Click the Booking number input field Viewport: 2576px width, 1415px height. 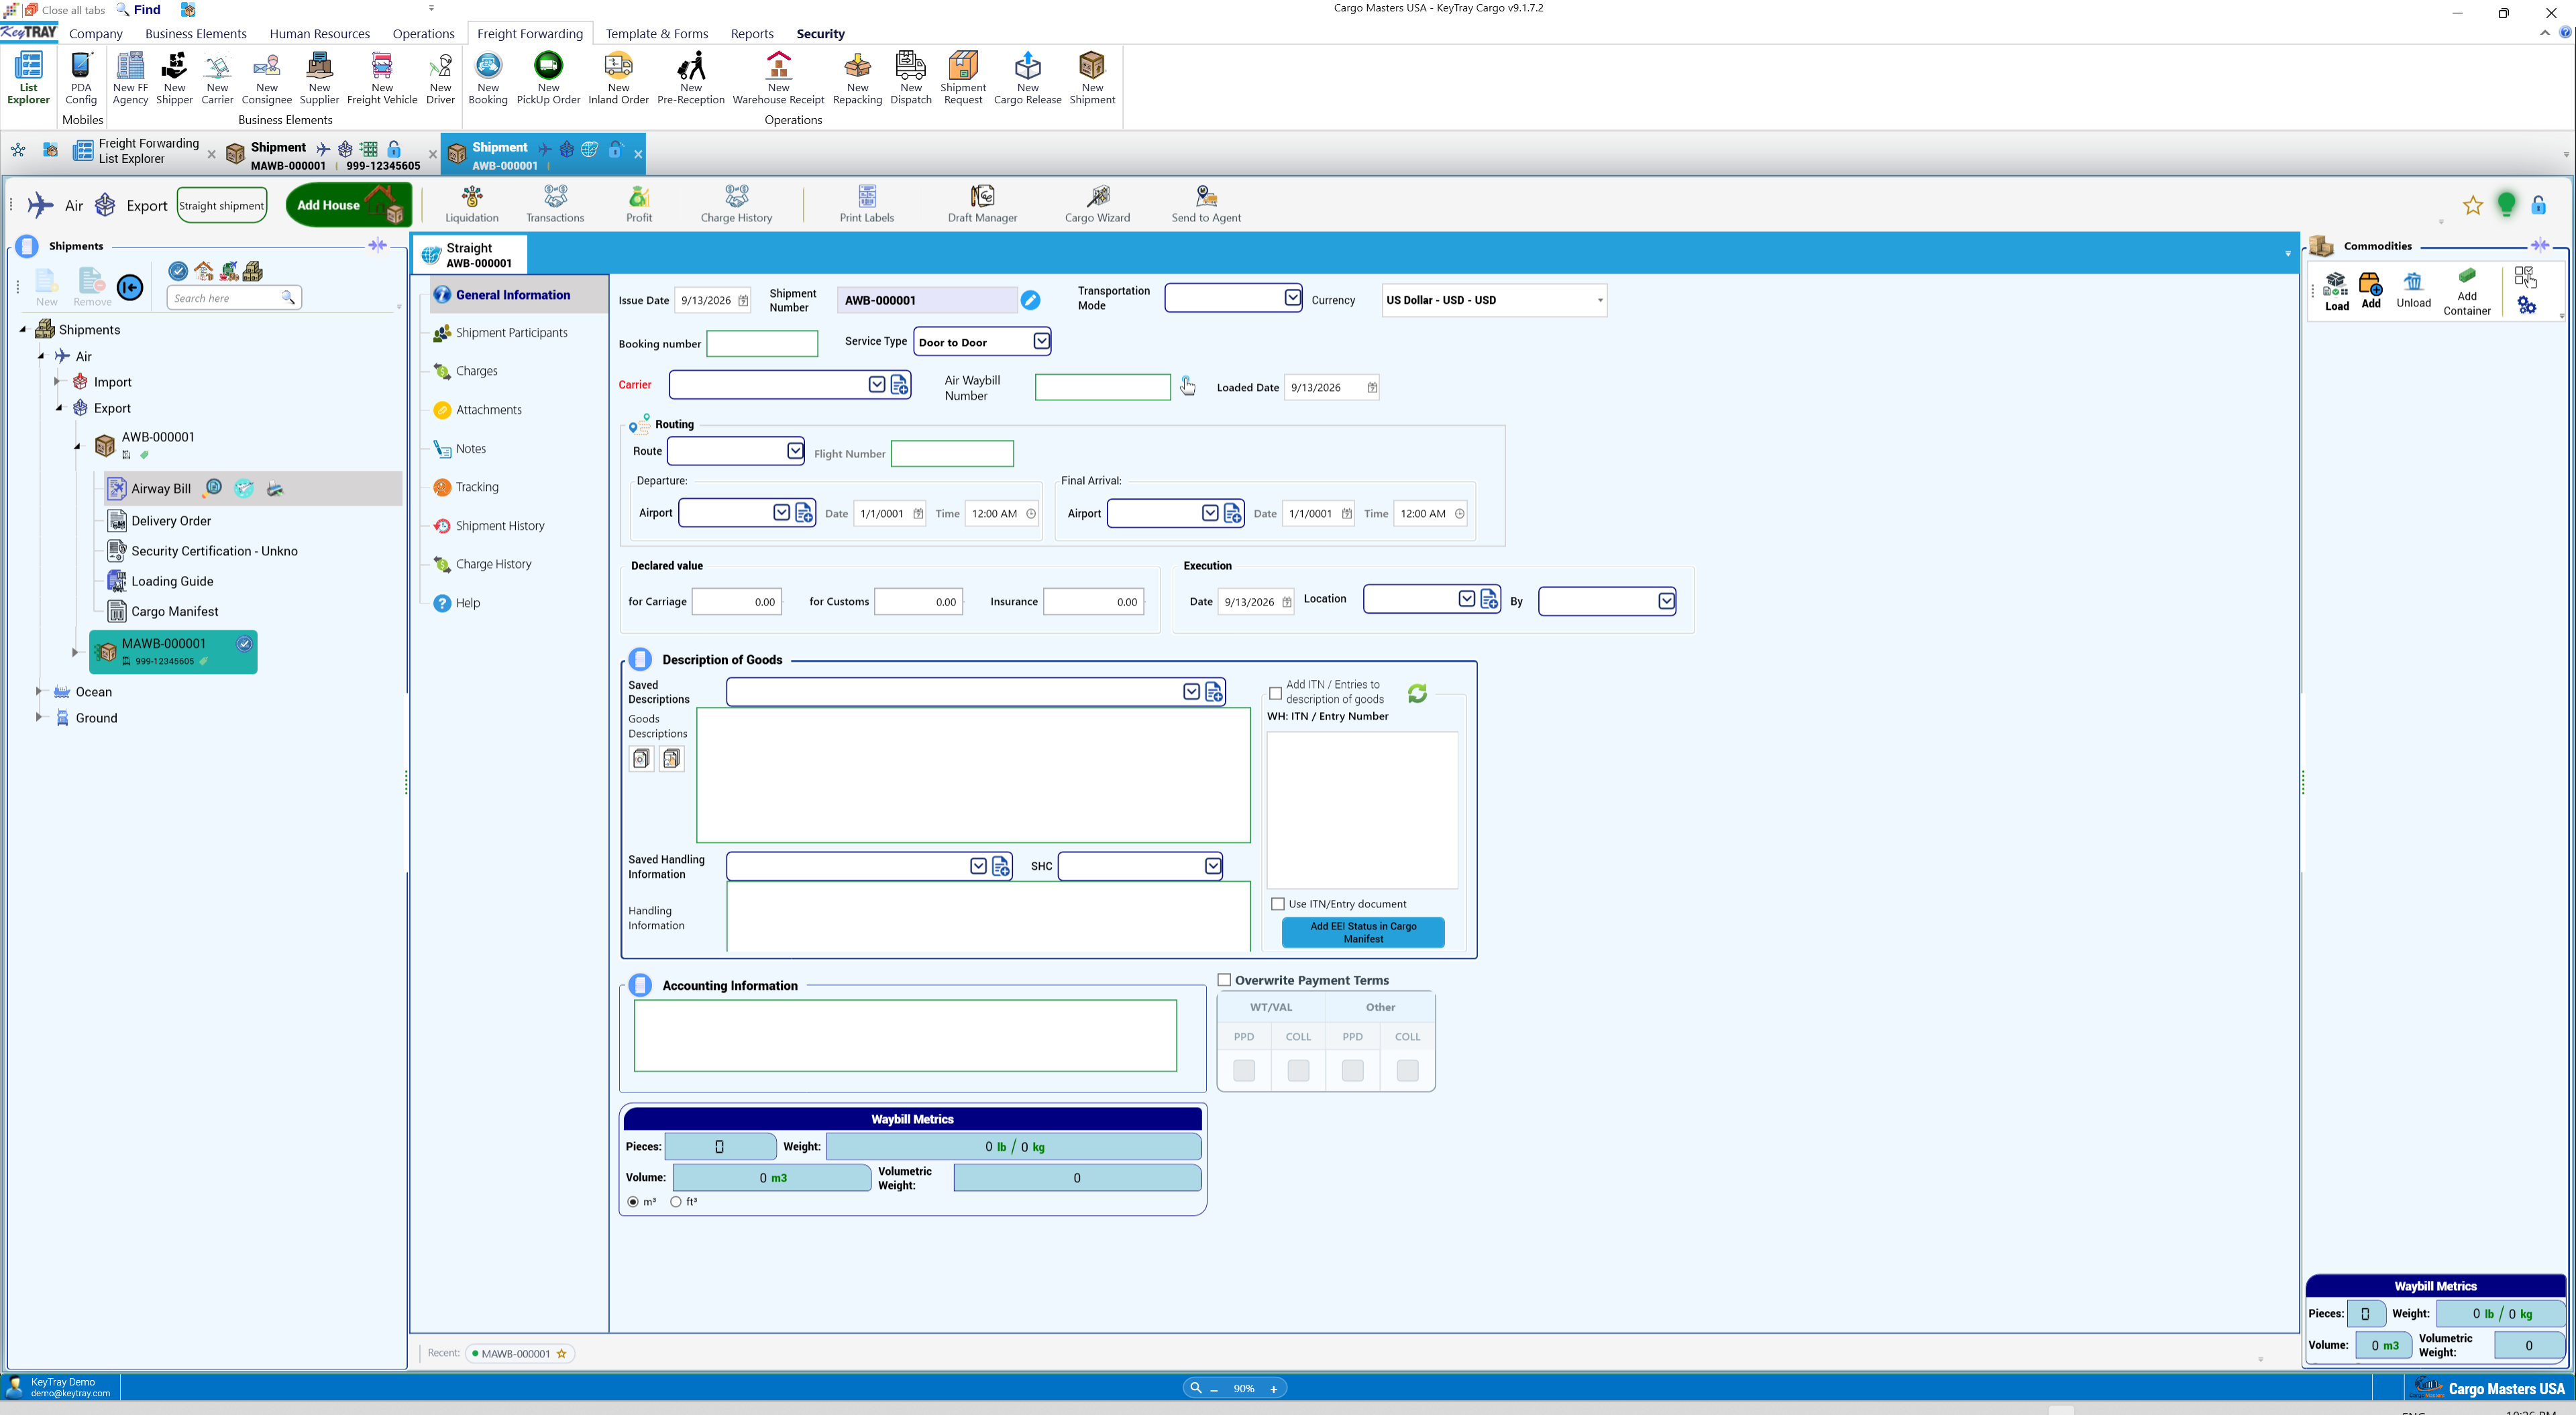click(762, 344)
